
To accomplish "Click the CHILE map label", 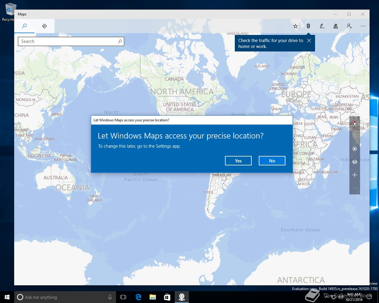I will 208,192.
